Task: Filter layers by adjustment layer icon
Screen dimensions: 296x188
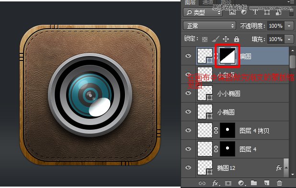Action: (244, 12)
